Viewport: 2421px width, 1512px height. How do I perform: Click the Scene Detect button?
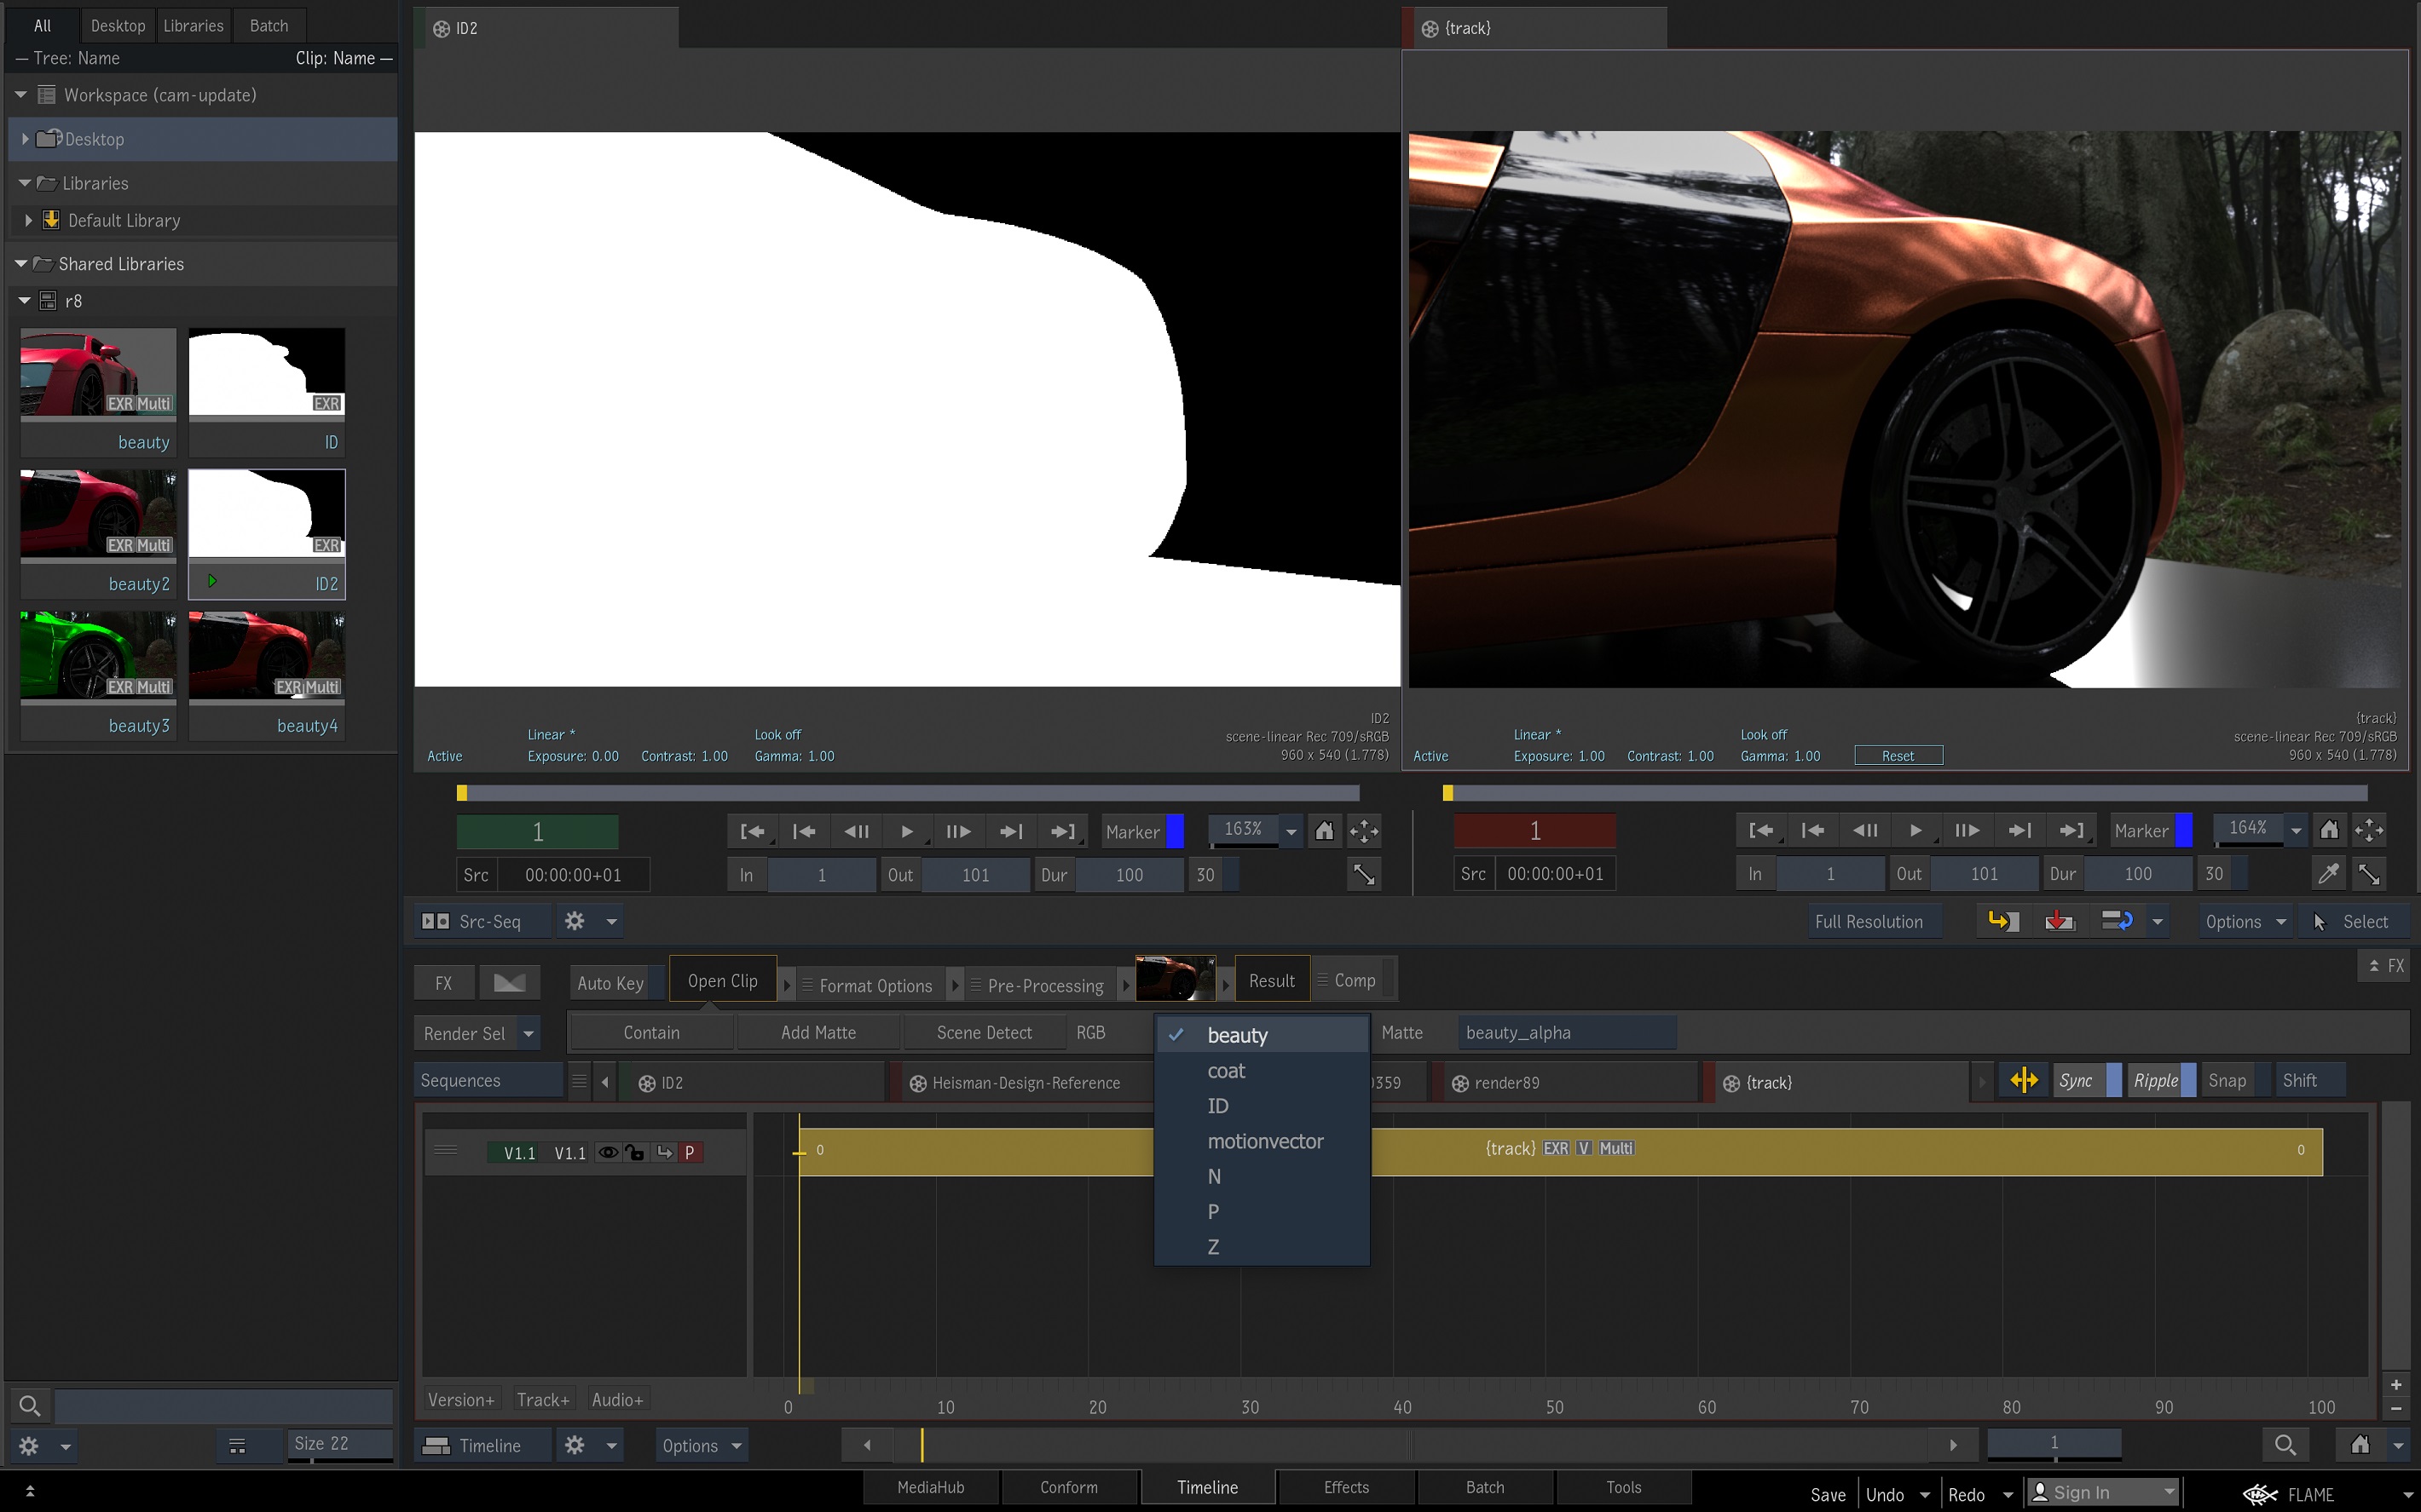(984, 1032)
